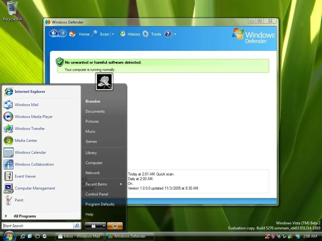This screenshot has width=322, height=241.
Task: Open the Tools gear icon
Action: coord(146,34)
